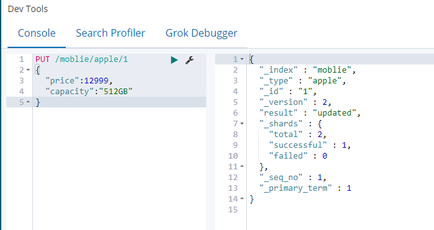Viewport: 434px width, 230px height.
Task: Click the "_index" key in response
Action: click(278, 70)
